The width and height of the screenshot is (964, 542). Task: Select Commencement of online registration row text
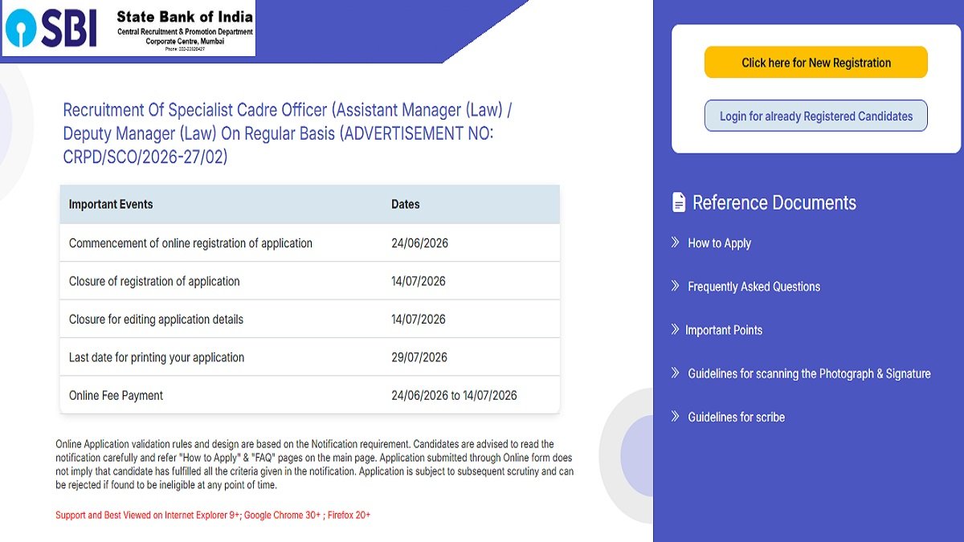pyautogui.click(x=190, y=243)
